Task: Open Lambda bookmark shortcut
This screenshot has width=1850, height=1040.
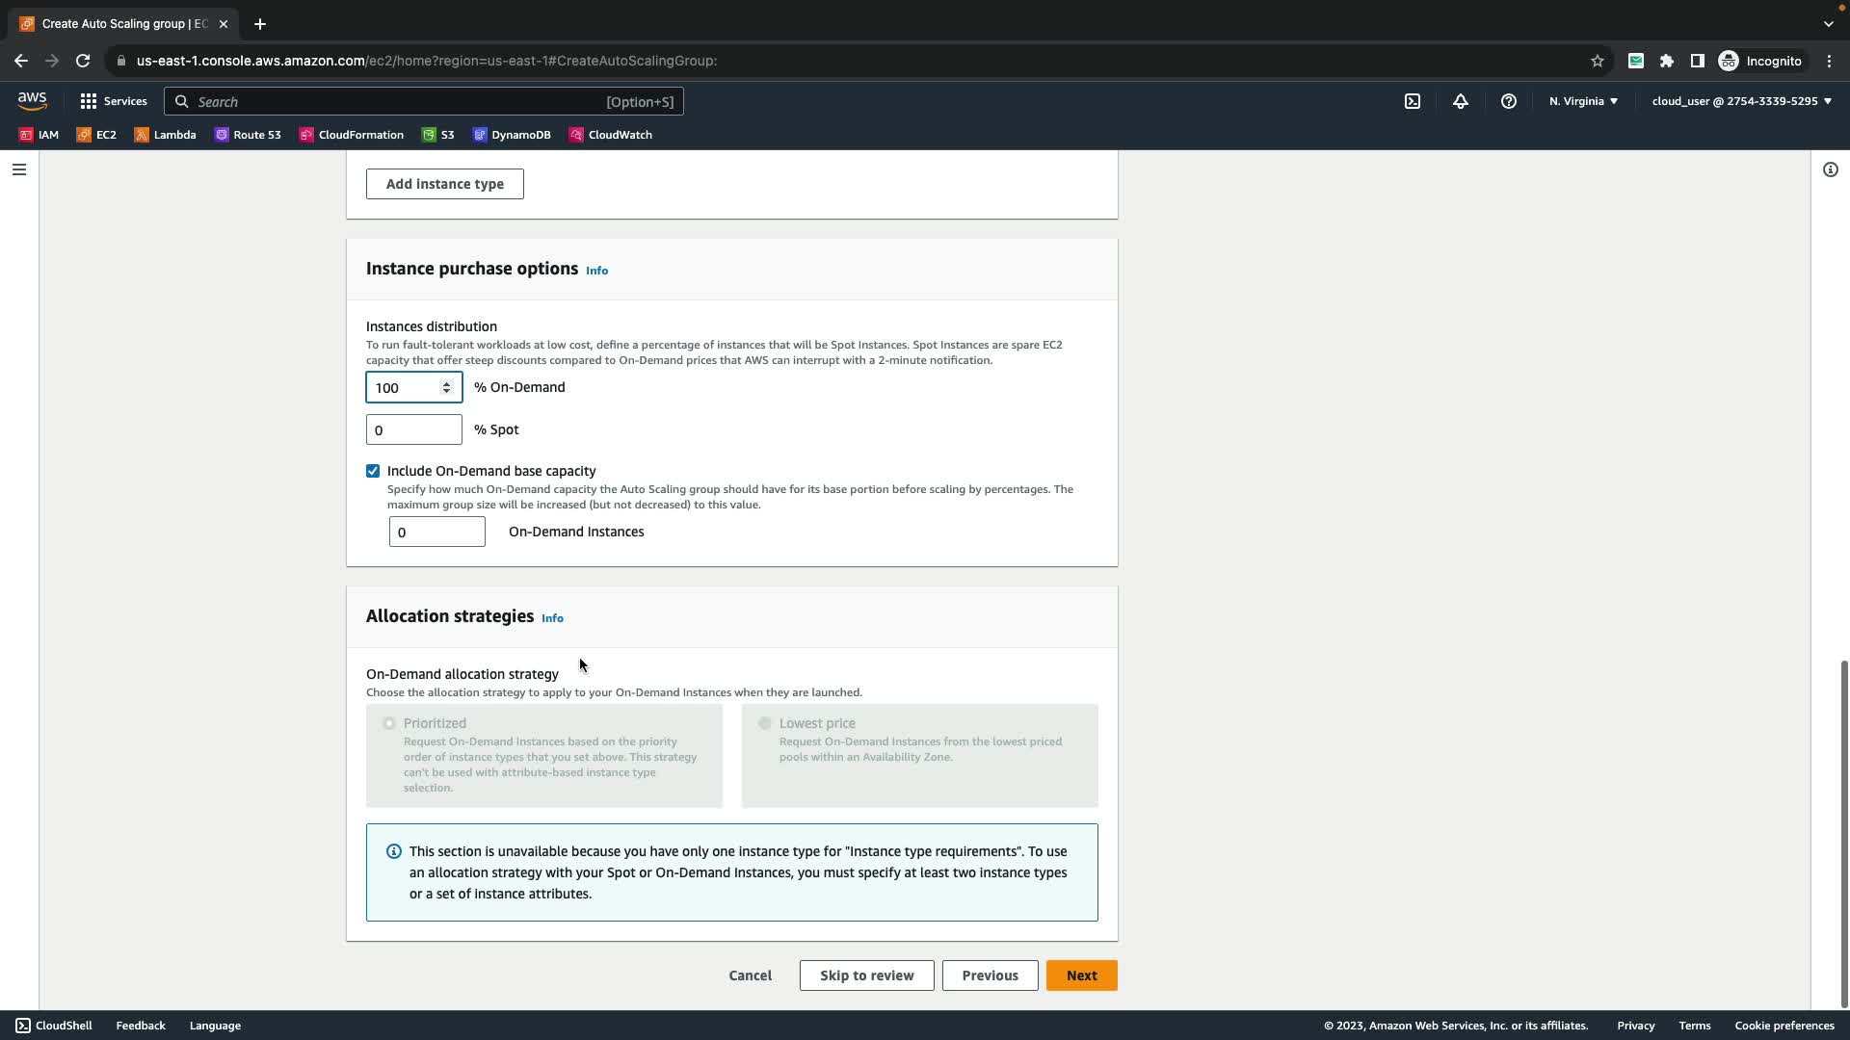Action: coord(165,135)
